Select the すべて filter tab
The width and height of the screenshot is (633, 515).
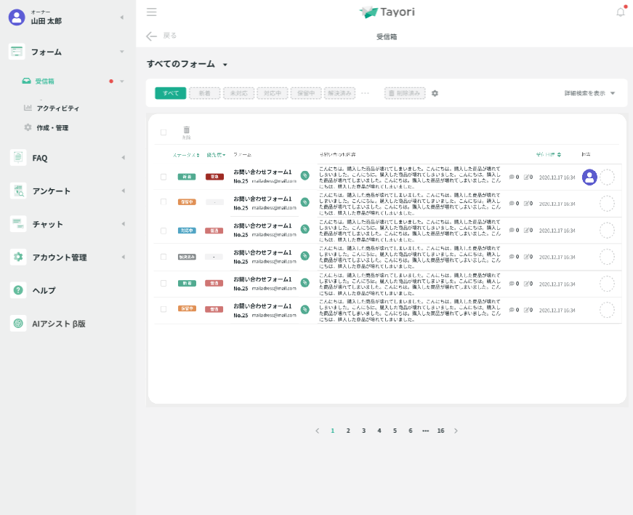coord(171,93)
